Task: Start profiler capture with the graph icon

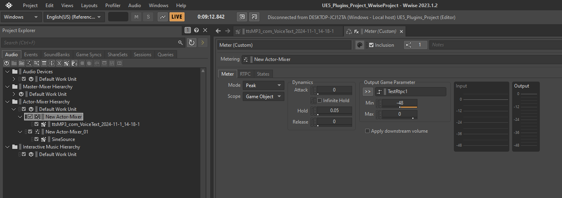Action: 162,17
